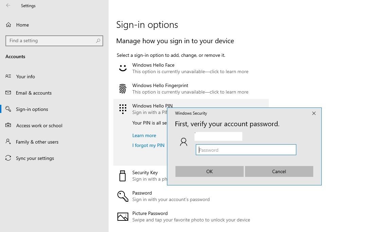This screenshot has height=232, width=374.
Task: Close the Windows Security dialog
Action: (x=314, y=113)
